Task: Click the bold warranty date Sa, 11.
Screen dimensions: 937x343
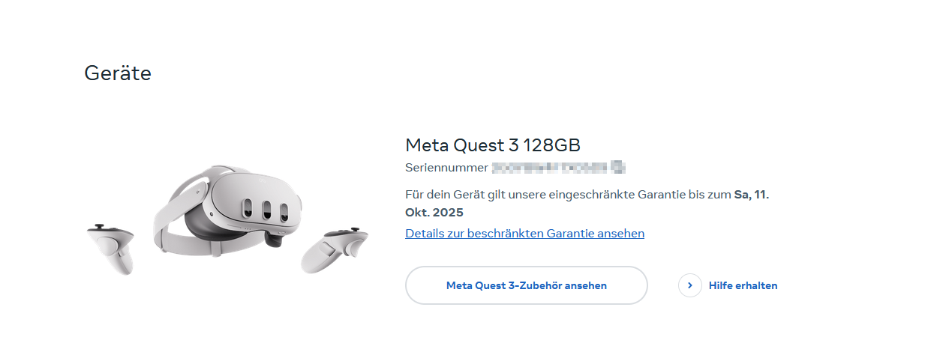Action: point(752,194)
